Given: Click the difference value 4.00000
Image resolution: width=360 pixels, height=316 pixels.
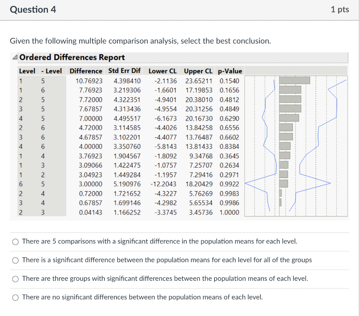Looking at the screenshot, I should (91, 147).
